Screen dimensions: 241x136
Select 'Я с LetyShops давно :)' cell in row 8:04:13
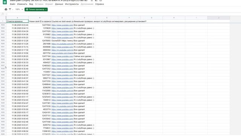[84, 28]
